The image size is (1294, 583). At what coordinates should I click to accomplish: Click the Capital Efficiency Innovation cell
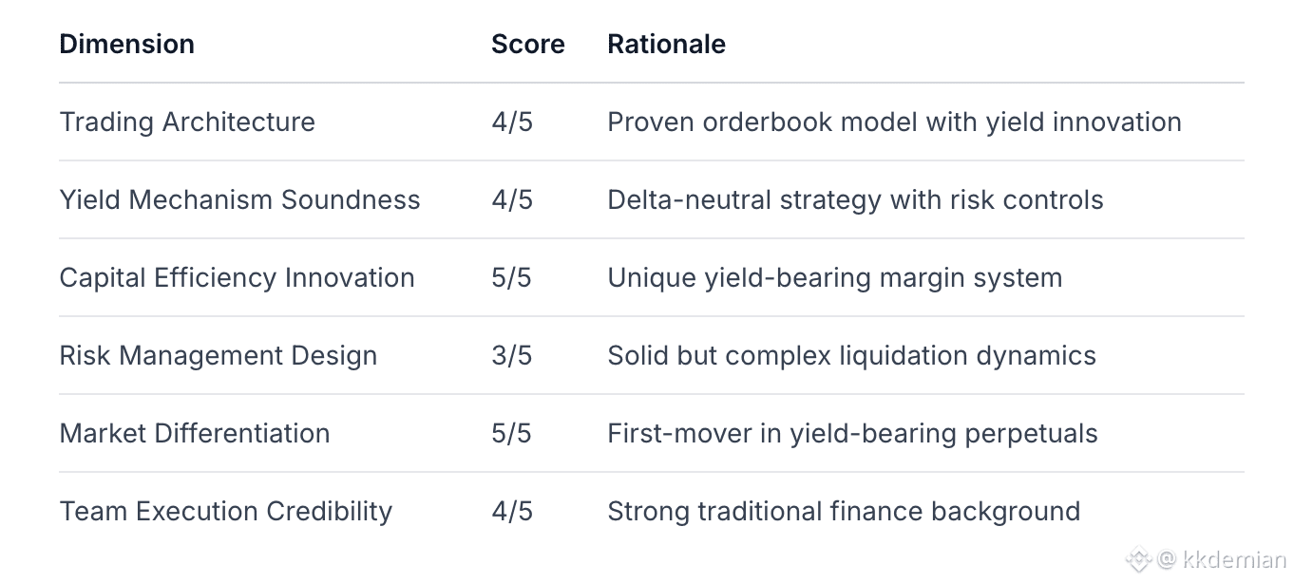coord(237,277)
